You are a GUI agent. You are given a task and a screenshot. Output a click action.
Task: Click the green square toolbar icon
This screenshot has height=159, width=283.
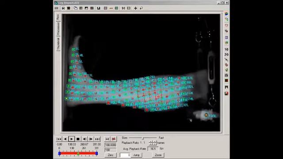[117, 8]
